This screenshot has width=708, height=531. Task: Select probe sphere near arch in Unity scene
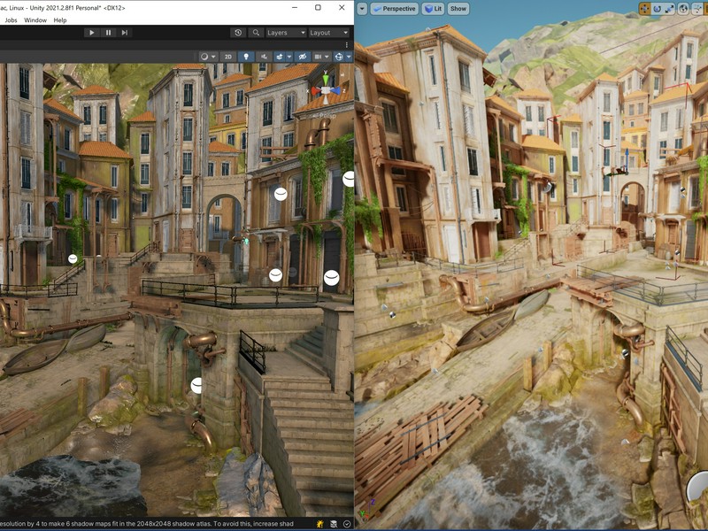[281, 194]
